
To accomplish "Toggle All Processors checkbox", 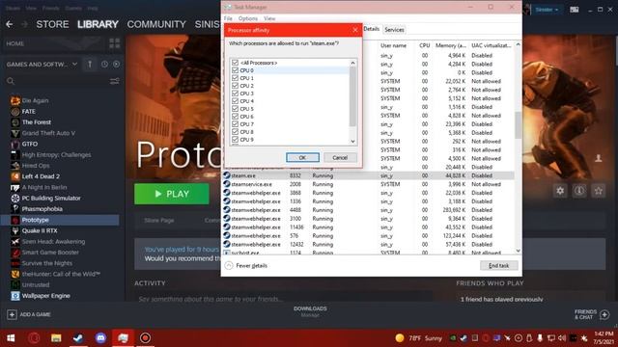I will coord(236,63).
